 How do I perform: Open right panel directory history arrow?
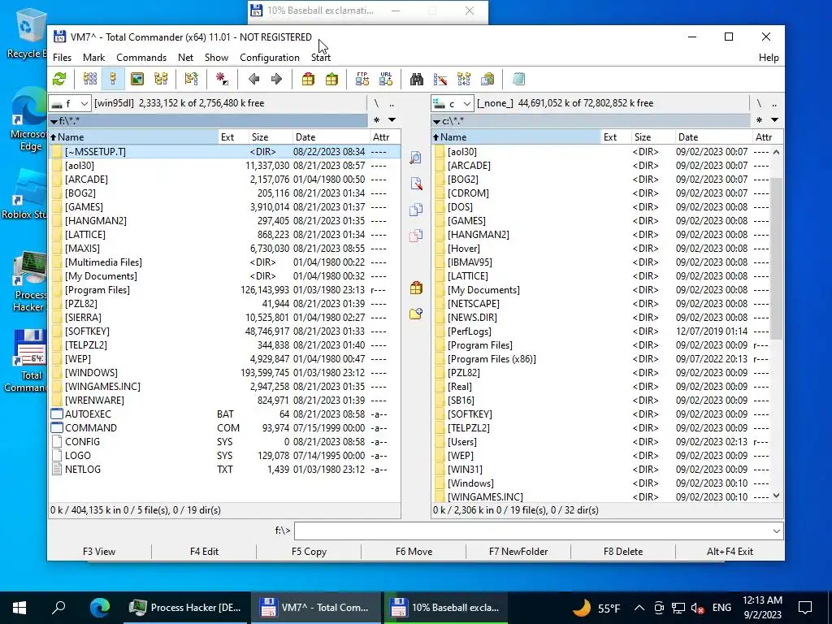[774, 120]
